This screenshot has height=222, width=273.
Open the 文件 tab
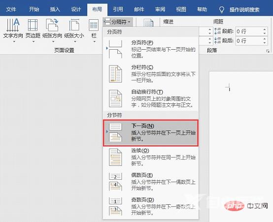[x=11, y=9]
